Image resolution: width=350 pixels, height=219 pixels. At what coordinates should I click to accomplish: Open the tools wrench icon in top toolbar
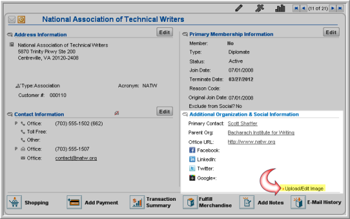click(x=260, y=8)
